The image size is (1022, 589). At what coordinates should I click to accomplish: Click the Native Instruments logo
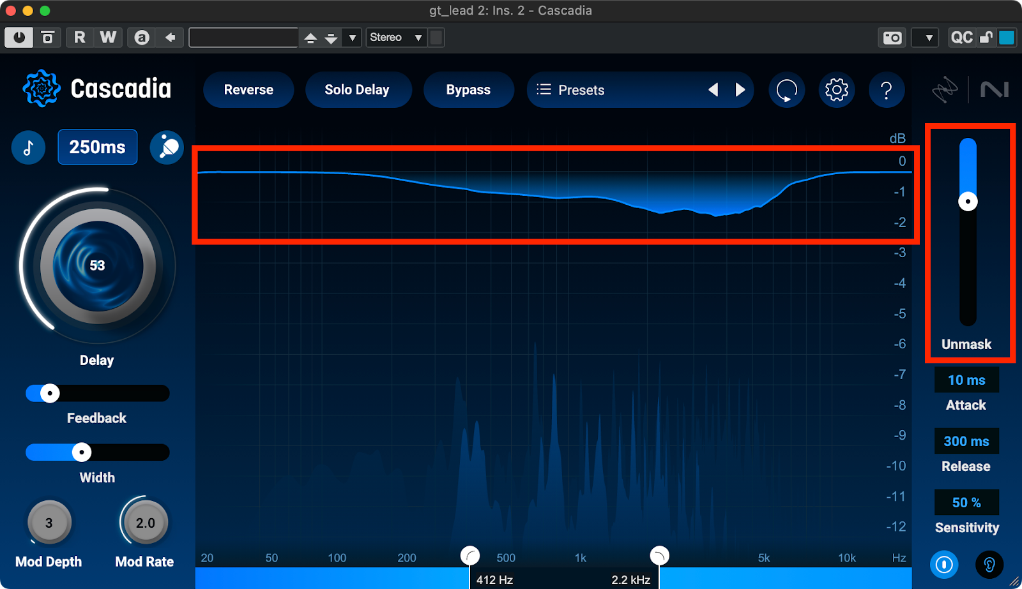click(995, 90)
